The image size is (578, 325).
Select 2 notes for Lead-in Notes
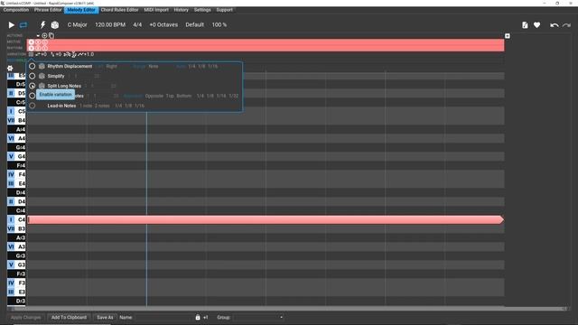(x=102, y=106)
